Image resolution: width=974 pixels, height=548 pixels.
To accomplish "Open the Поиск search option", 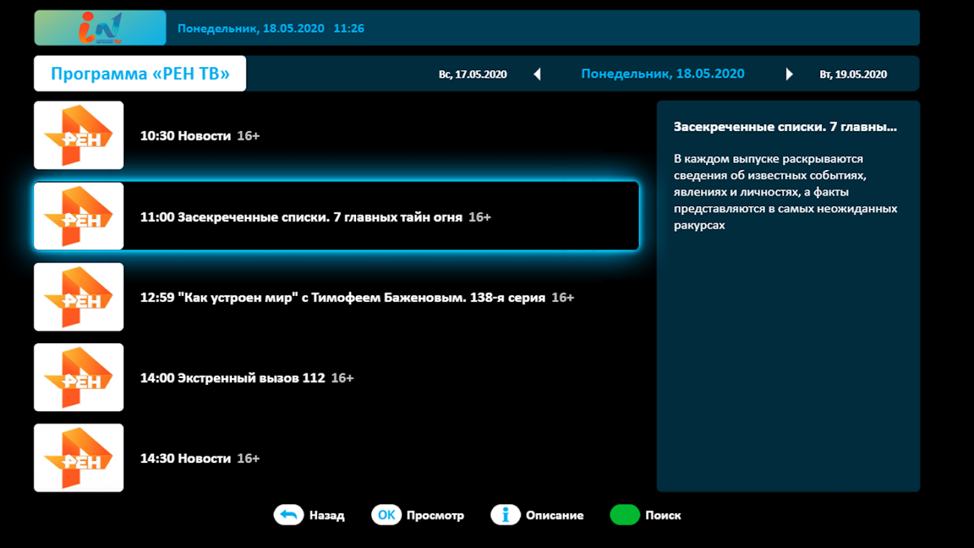I will point(663,515).
